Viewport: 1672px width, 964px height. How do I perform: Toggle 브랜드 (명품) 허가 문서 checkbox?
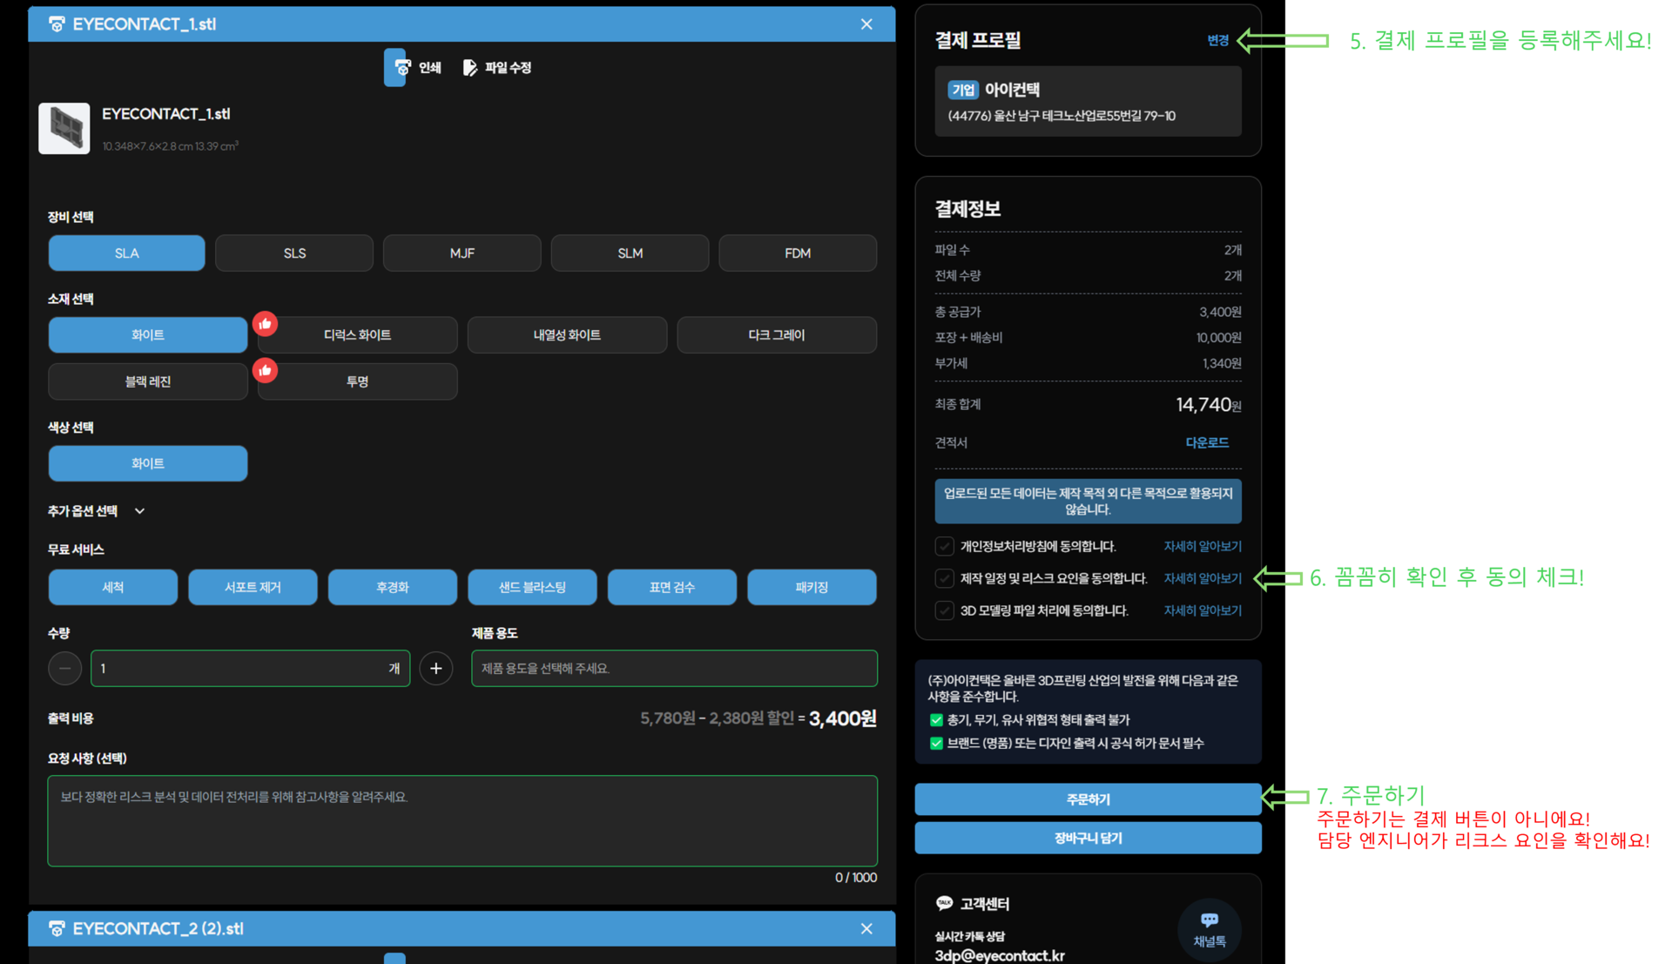click(936, 744)
